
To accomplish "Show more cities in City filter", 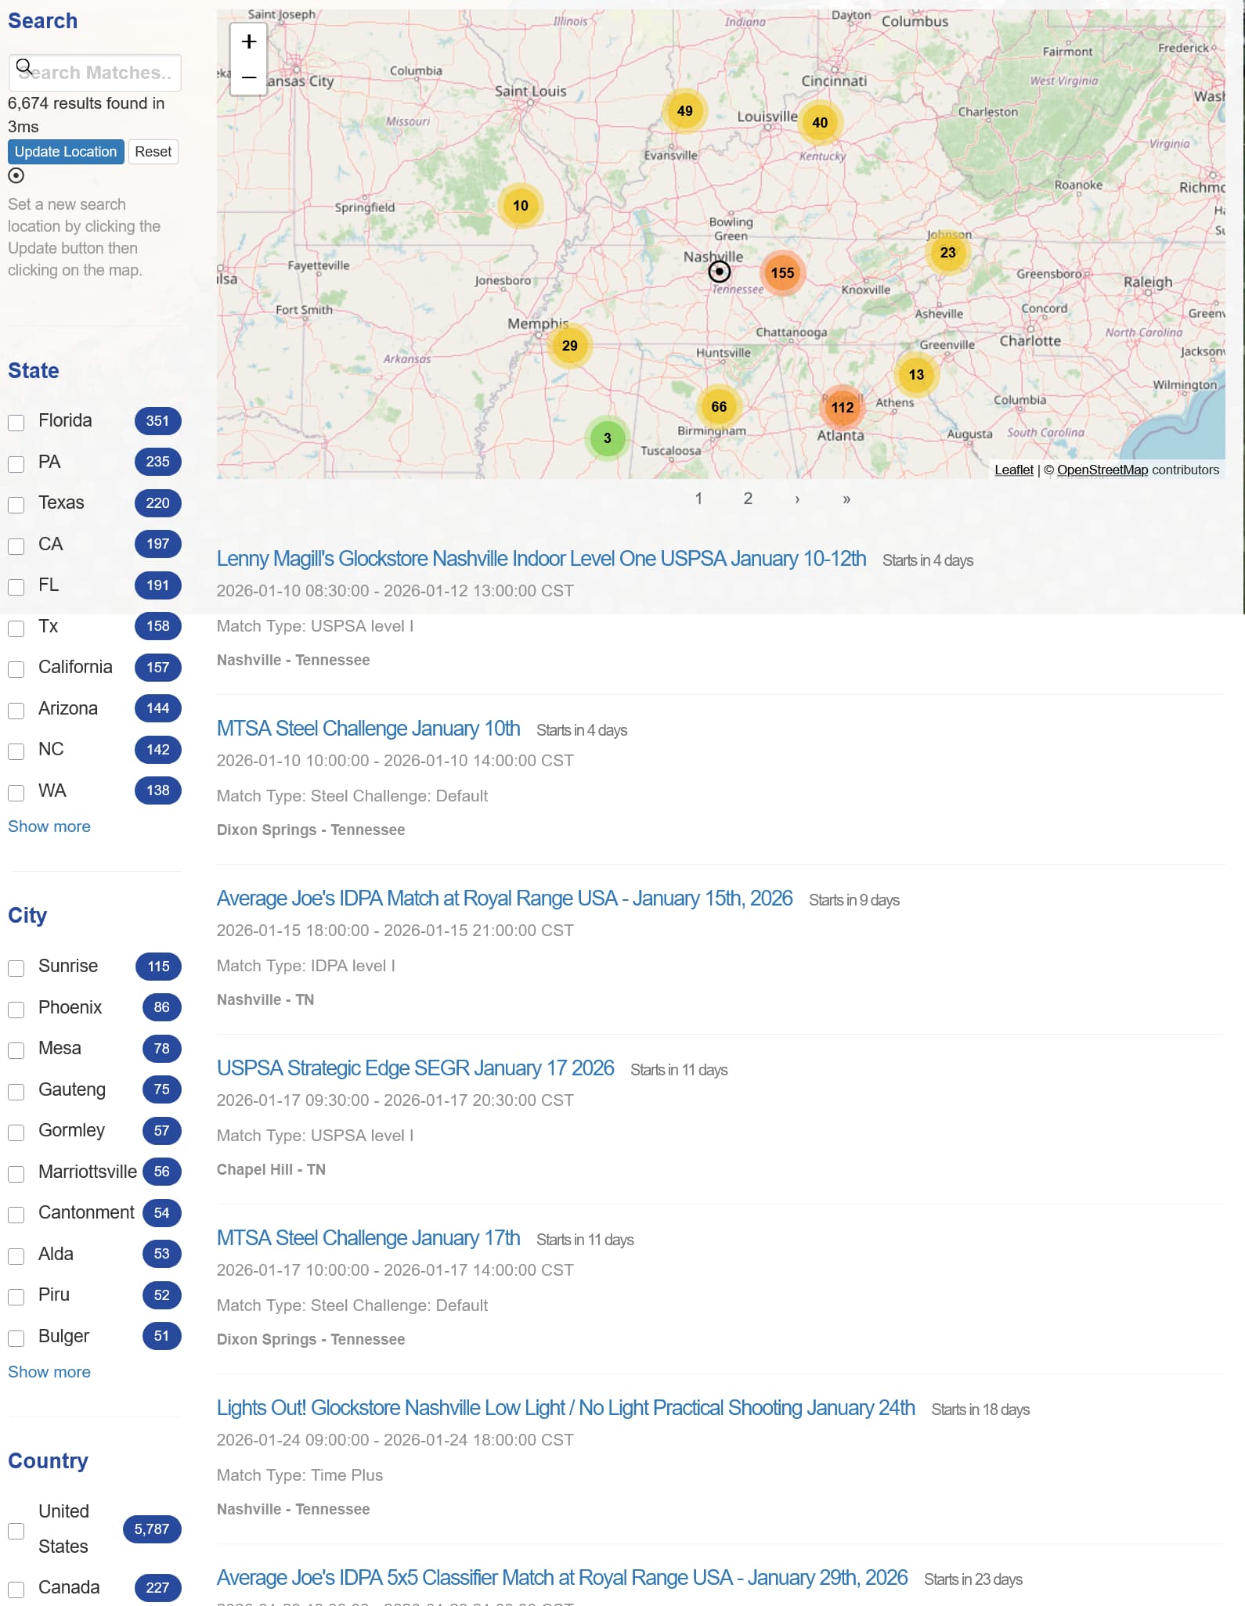I will click(49, 1372).
